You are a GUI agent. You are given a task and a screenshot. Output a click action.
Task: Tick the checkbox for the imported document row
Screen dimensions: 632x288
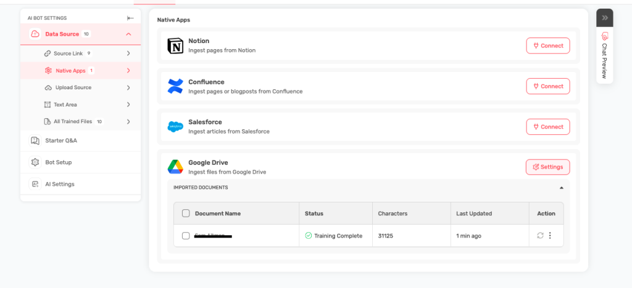[x=186, y=236]
